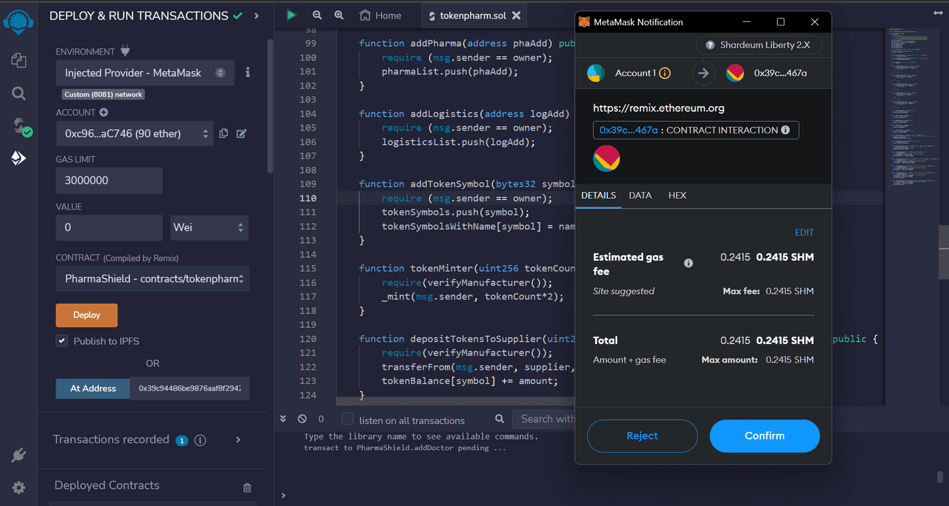The image size is (949, 506).
Task: Clear the terminal console icon
Action: [x=302, y=418]
